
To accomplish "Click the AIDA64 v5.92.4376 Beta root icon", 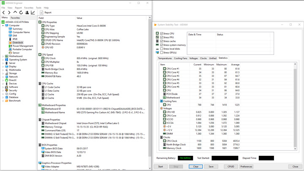I will (x=3, y=22).
